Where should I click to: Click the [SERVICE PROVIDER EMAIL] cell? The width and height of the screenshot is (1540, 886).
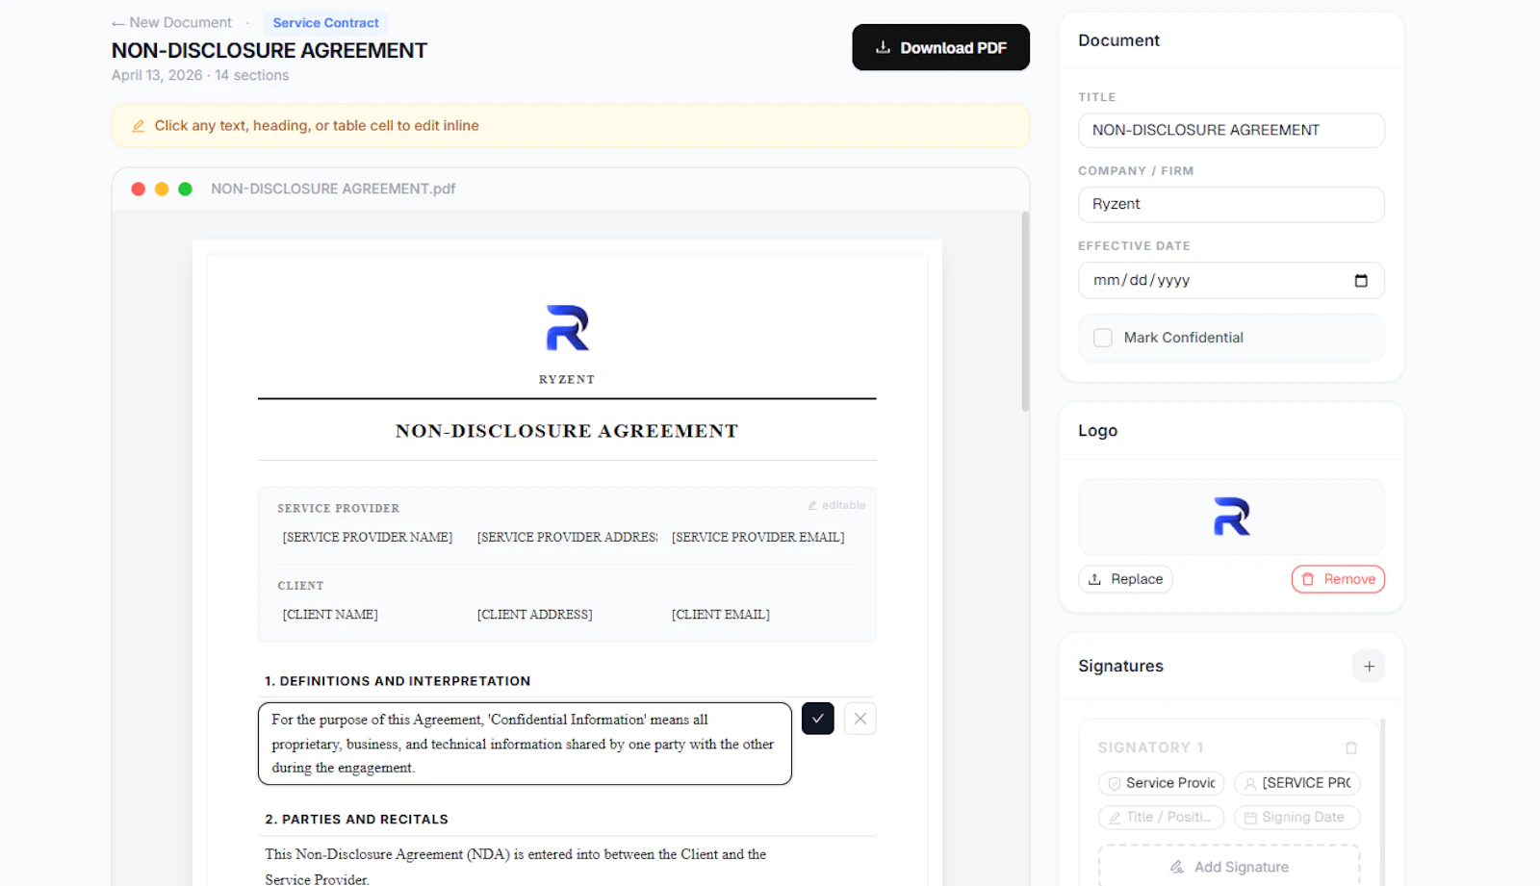(x=758, y=537)
